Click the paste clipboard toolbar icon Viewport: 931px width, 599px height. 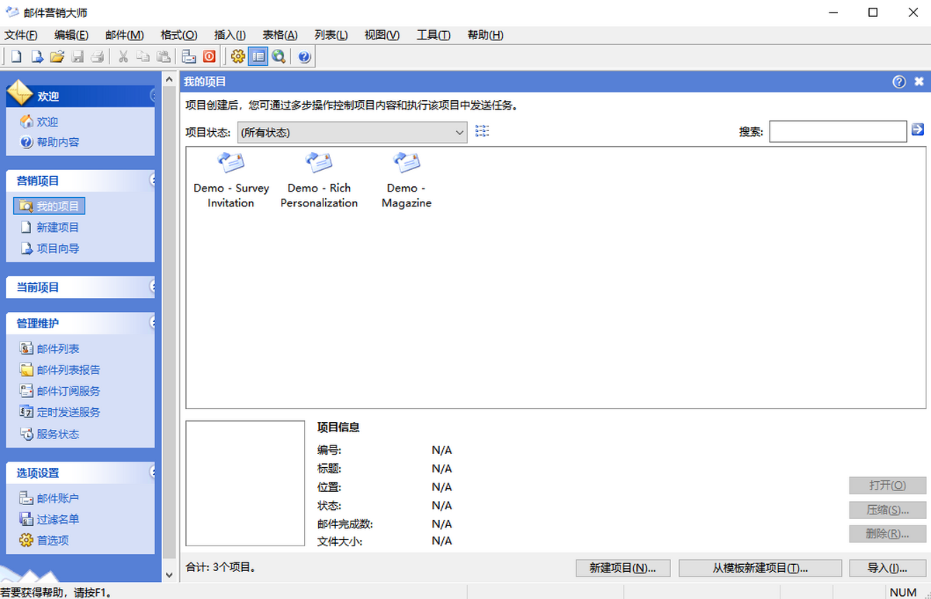(x=164, y=57)
